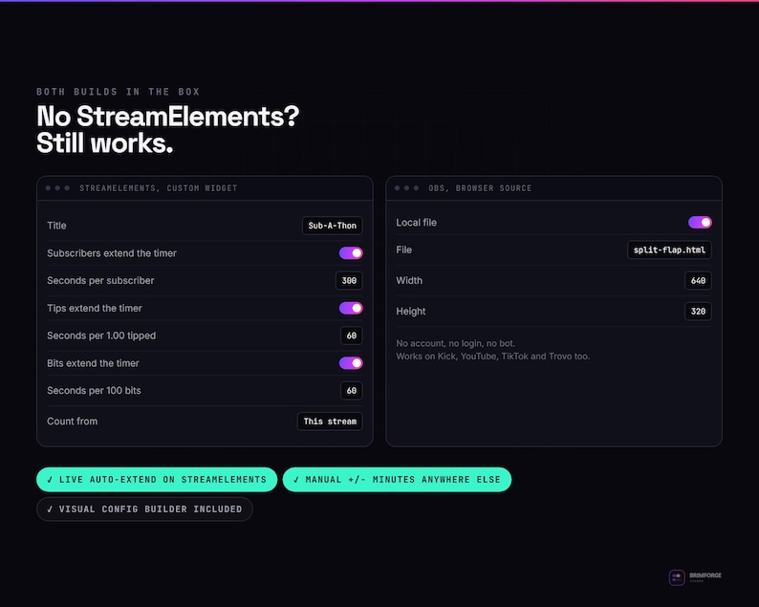Click Seconds per 100 bits value field
Screen dimensions: 759x607
352,391
